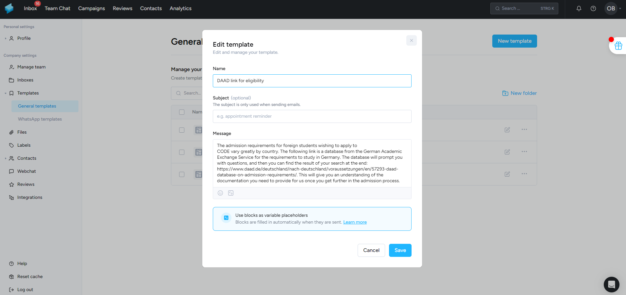The image size is (626, 295).
Task: Expand the Profile section in the sidebar
Action: (x=6, y=38)
